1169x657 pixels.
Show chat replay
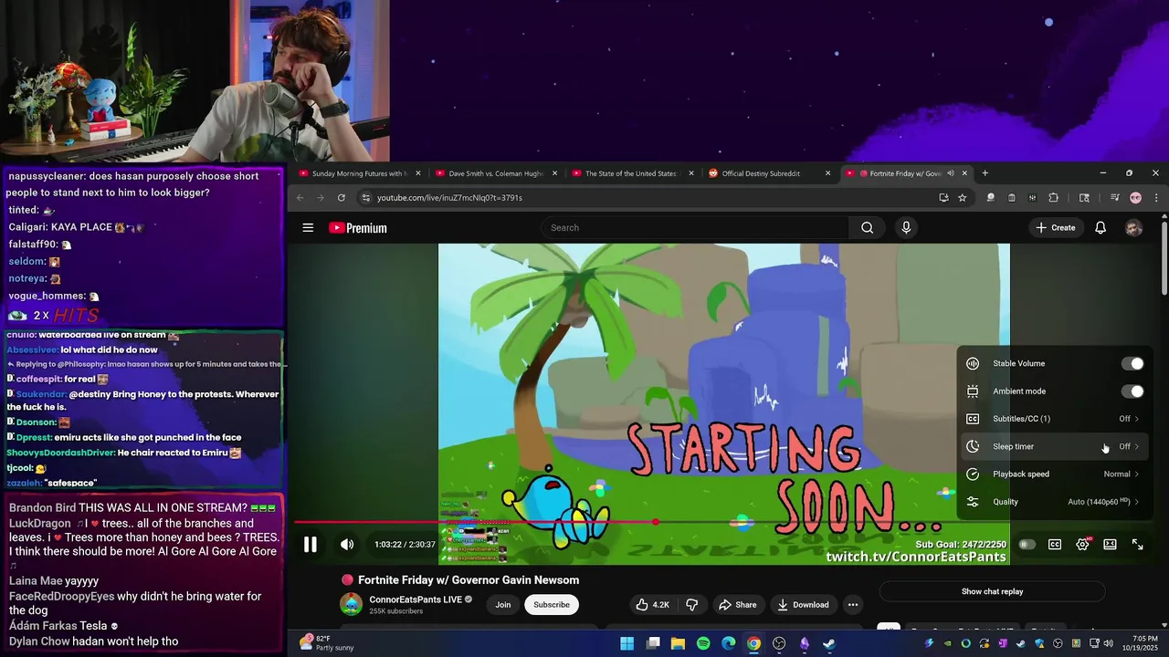992,591
